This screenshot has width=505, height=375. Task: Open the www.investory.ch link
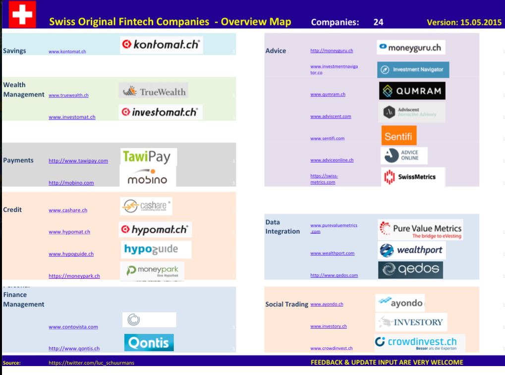pyautogui.click(x=329, y=326)
